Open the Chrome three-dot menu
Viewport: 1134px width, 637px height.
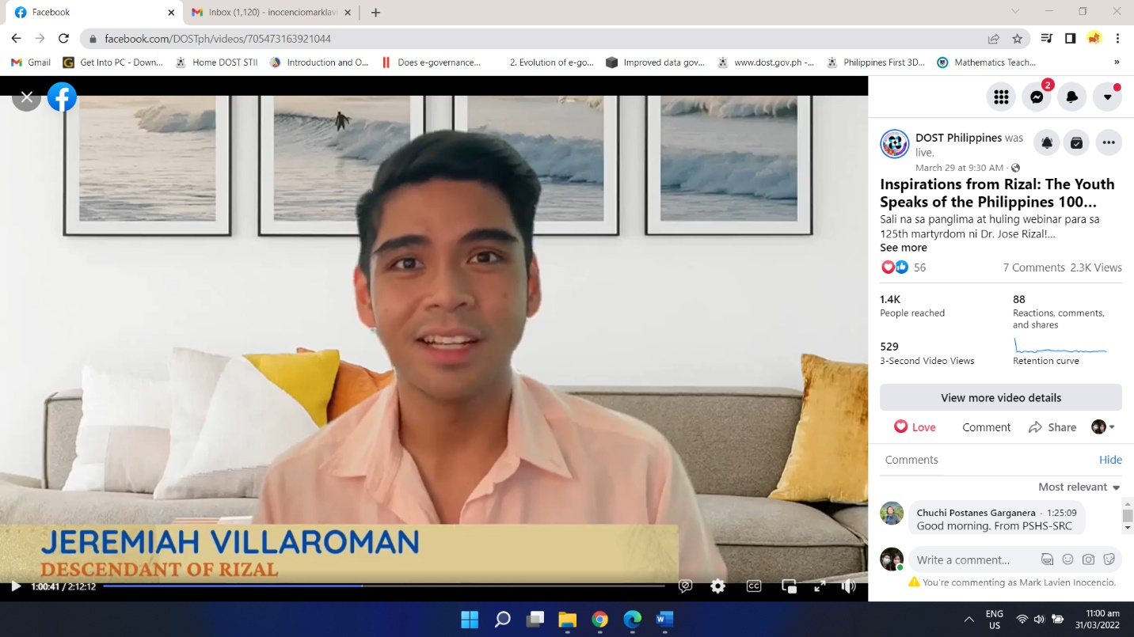pyautogui.click(x=1117, y=38)
